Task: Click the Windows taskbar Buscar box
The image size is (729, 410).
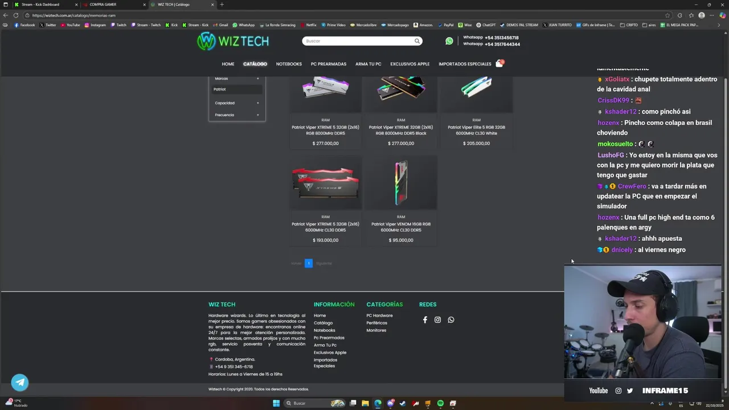Action: [315, 403]
